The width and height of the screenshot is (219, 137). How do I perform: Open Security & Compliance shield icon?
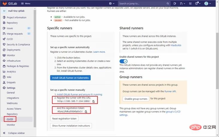point(4,44)
